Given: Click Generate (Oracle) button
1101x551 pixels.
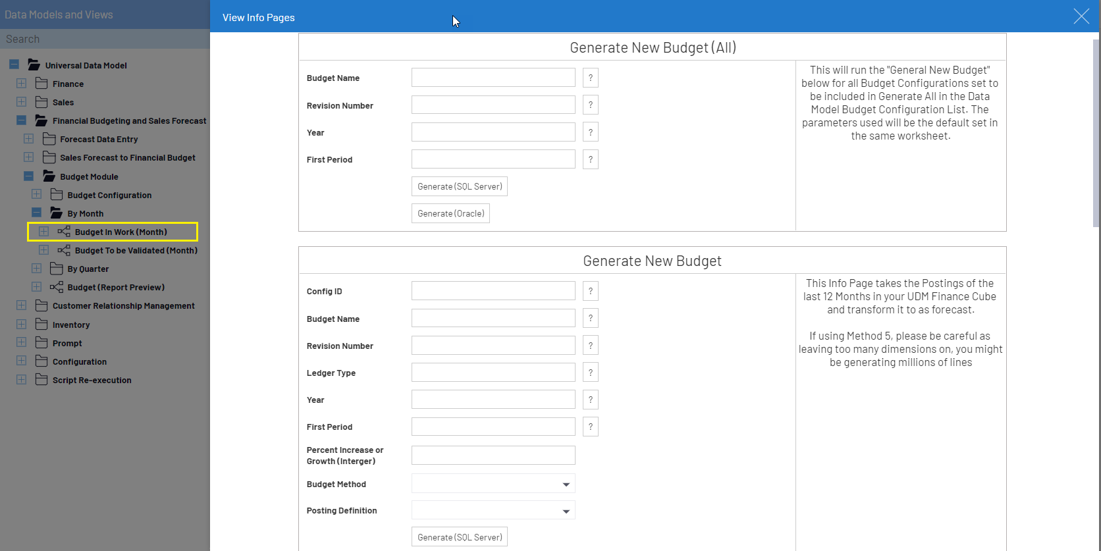Looking at the screenshot, I should click(450, 213).
